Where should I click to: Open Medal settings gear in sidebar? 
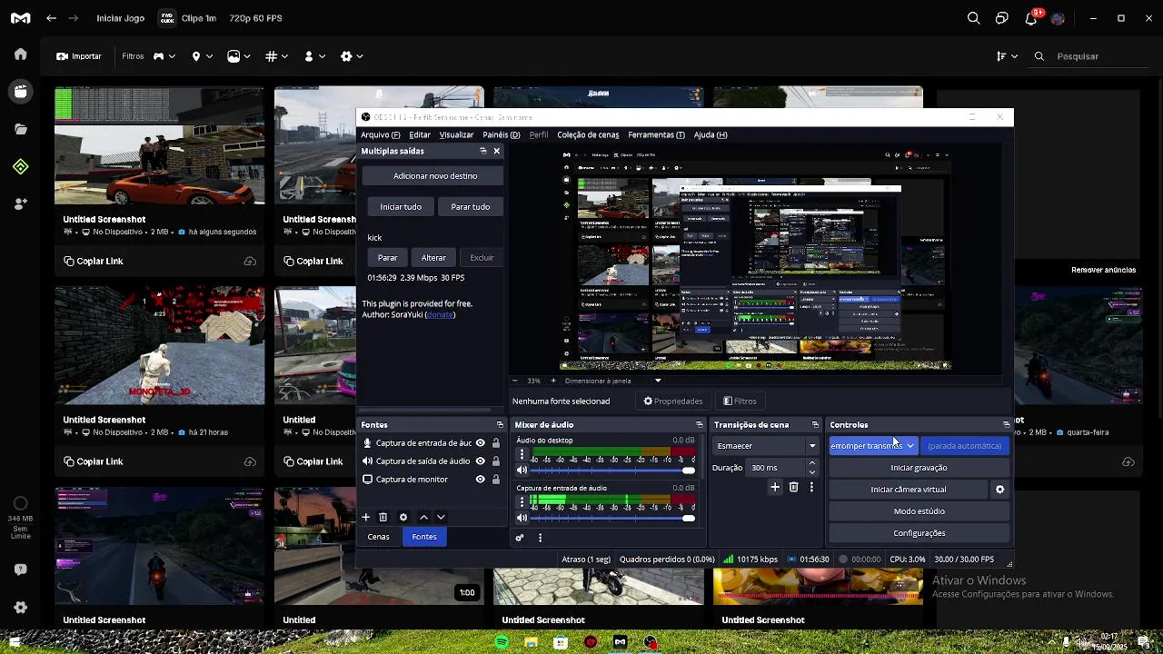20,608
